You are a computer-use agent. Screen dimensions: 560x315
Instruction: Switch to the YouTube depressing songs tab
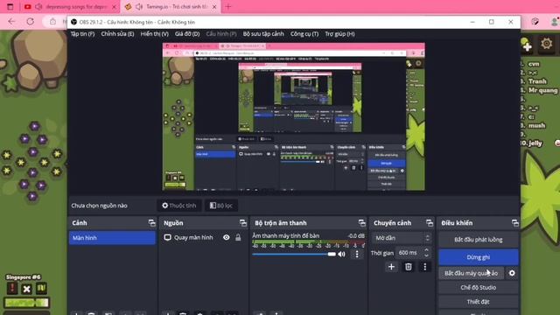pos(71,7)
